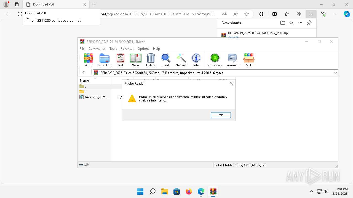
Task: Open Edge Extensions puzzle icon
Action: click(261, 14)
